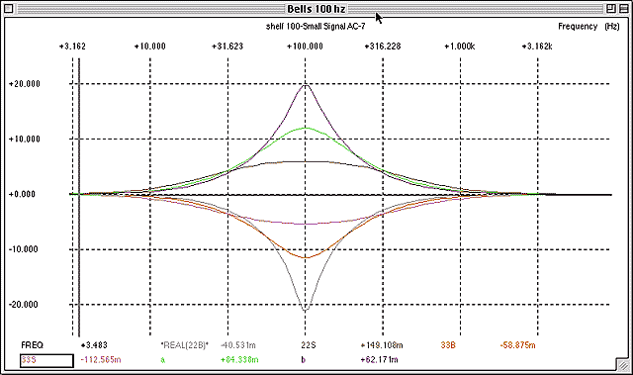Select the purple trace label b
The height and width of the screenshot is (375, 633).
[x=304, y=359]
